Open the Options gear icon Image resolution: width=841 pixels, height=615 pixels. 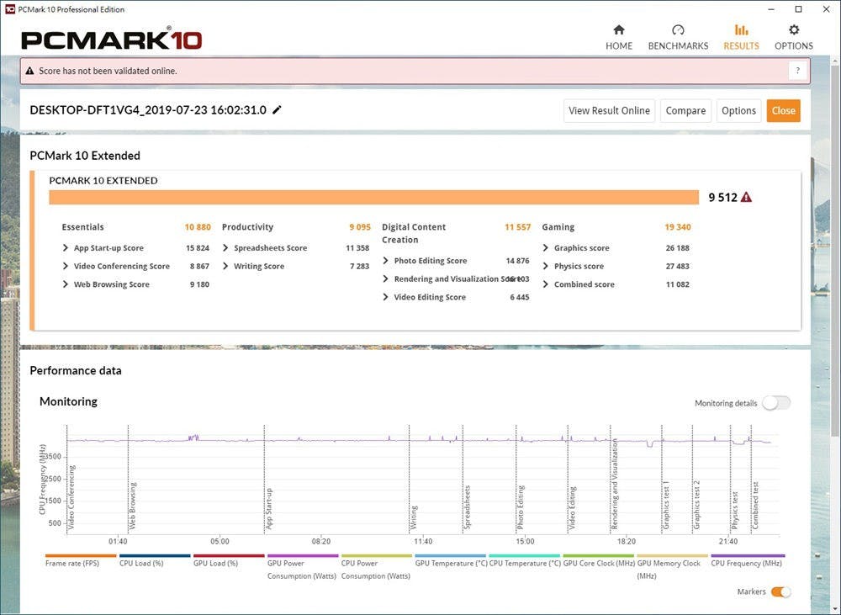point(793,30)
